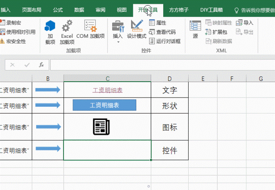This screenshot has width=275, height=190.
Task: Click the blue 工资明细表 shape button
Action: [x=104, y=105]
